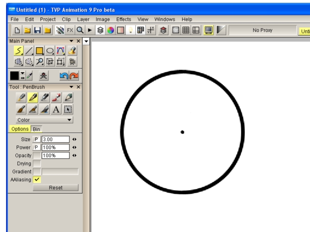This screenshot has height=232, width=310.
Task: Select the ellipse tool
Action: 50,51
